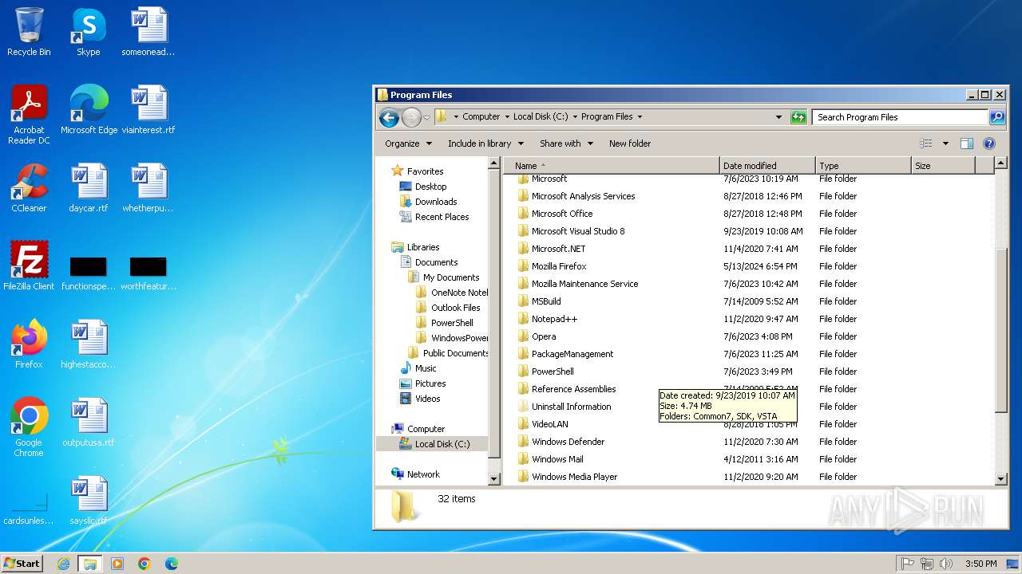Viewport: 1022px width, 574px height.
Task: Click the file list scroll down arrow
Action: click(1001, 478)
